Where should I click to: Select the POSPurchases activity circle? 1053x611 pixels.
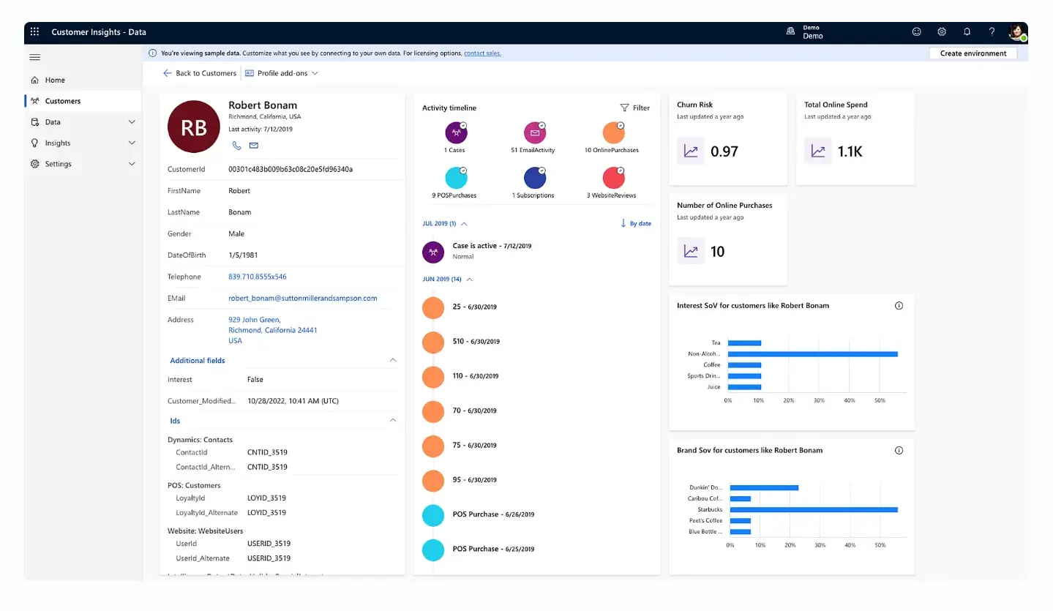456,178
